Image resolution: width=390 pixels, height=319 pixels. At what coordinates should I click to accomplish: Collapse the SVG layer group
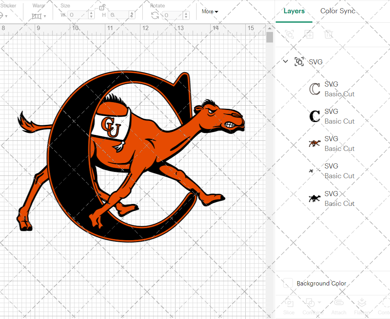point(285,62)
